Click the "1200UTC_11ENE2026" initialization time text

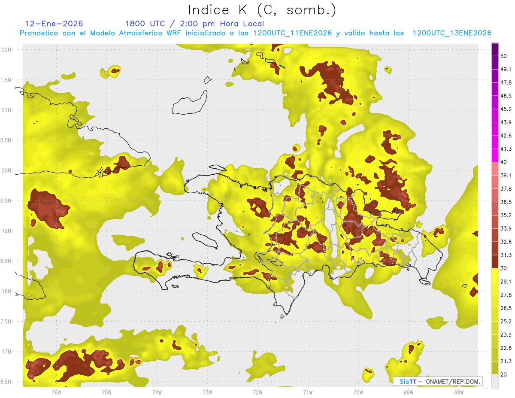[293, 33]
